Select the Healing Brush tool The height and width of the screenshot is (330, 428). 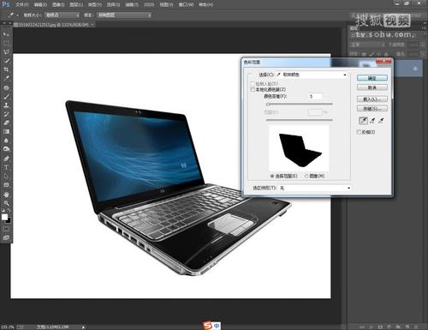tap(6, 87)
